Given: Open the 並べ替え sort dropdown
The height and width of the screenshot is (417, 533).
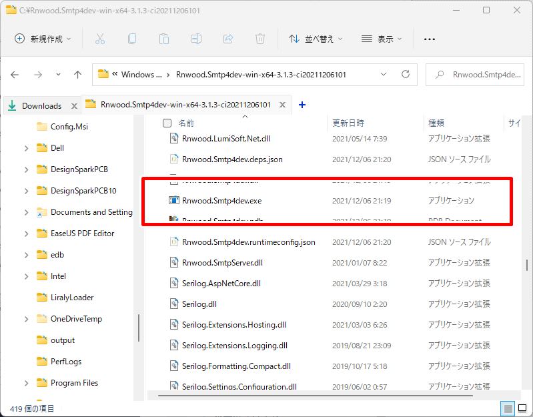Looking at the screenshot, I should tap(315, 39).
